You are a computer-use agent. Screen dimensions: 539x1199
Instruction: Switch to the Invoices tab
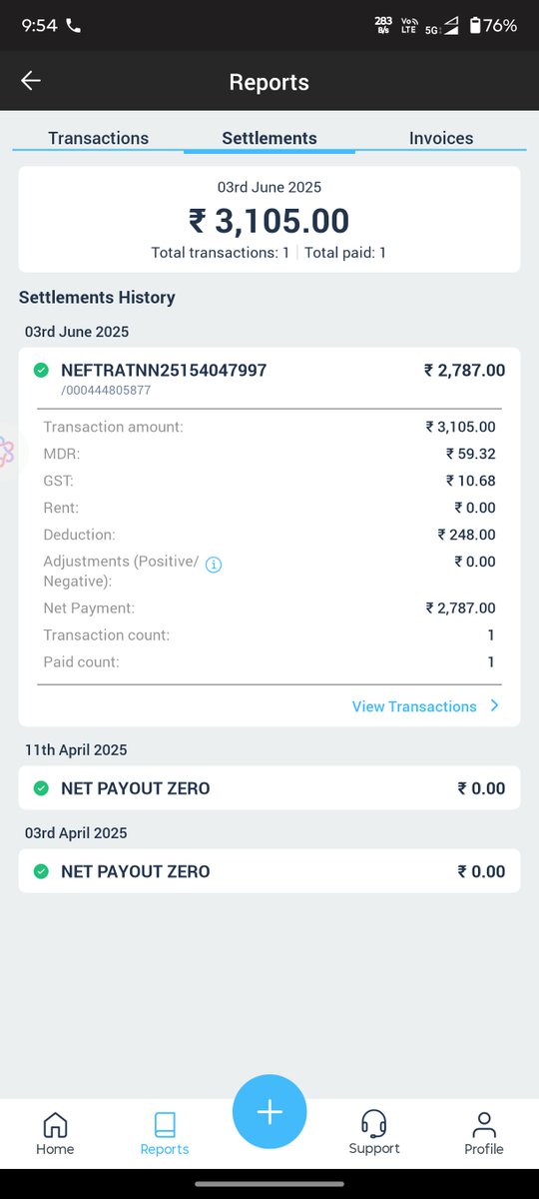(x=441, y=139)
